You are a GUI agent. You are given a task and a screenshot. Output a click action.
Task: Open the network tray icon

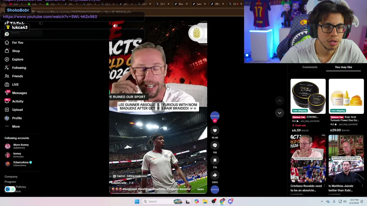coord(340,201)
